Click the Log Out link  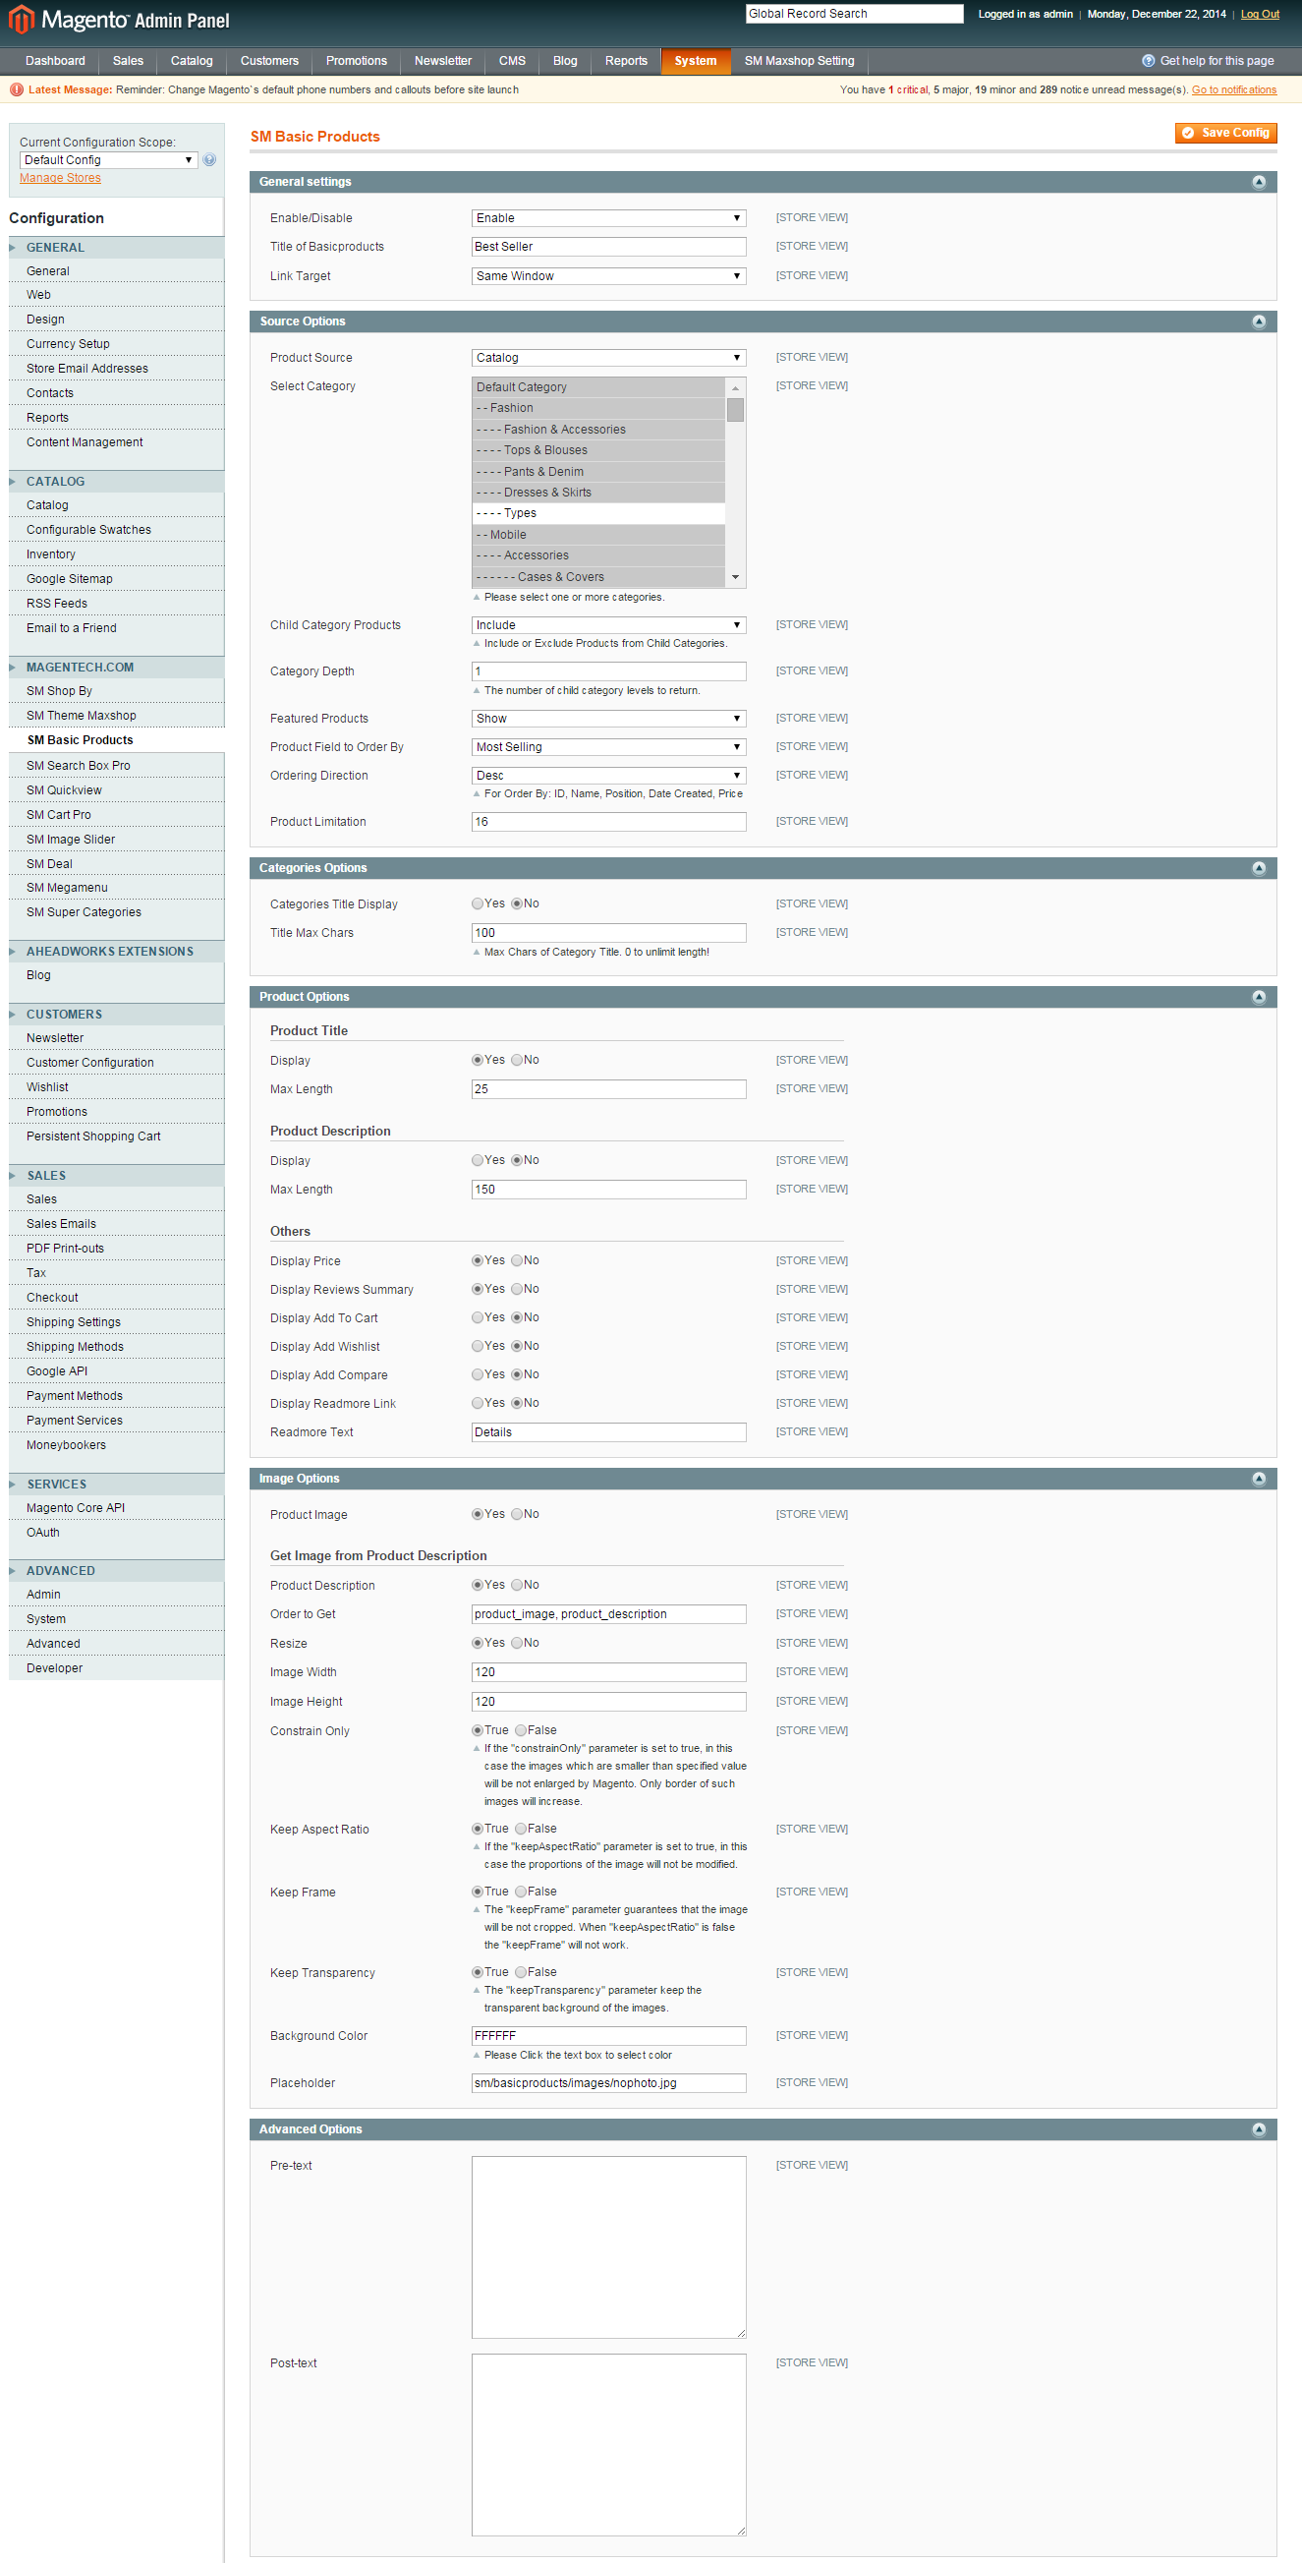click(1259, 14)
